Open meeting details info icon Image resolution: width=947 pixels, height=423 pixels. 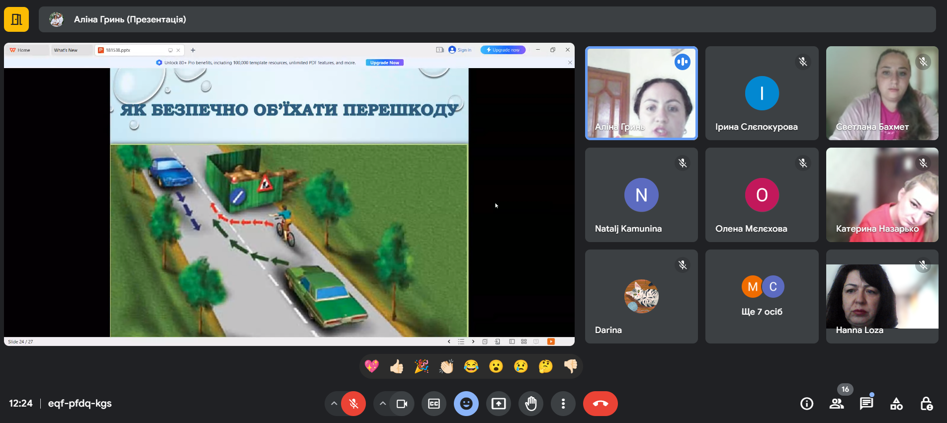pos(807,404)
